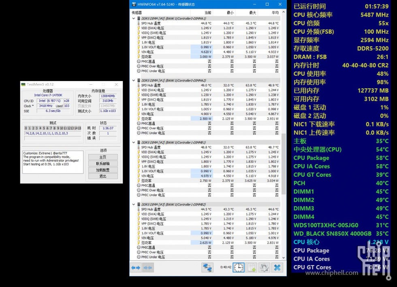Viewport: 397px width, 287px height.
Task: Click test cell 0 in TestMem5 test row
Action: pyautogui.click(x=26, y=128)
